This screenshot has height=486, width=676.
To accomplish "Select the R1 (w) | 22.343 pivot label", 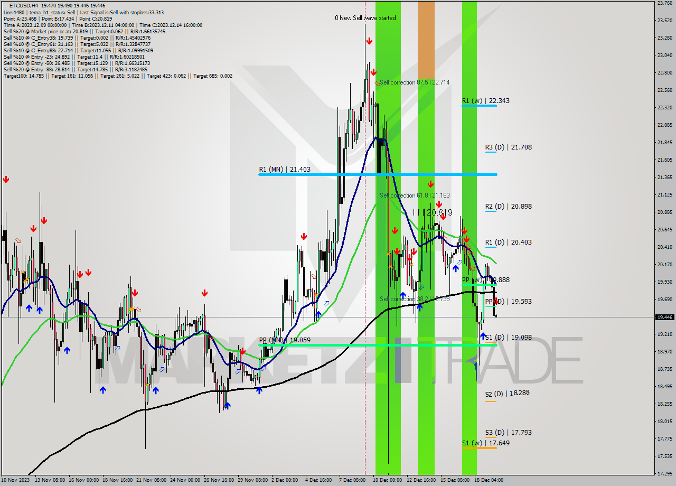I will 485,100.
